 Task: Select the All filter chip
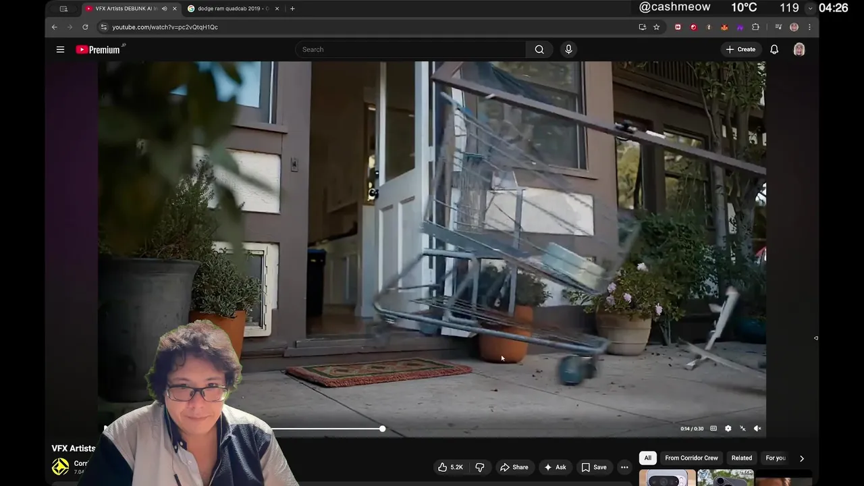click(647, 458)
